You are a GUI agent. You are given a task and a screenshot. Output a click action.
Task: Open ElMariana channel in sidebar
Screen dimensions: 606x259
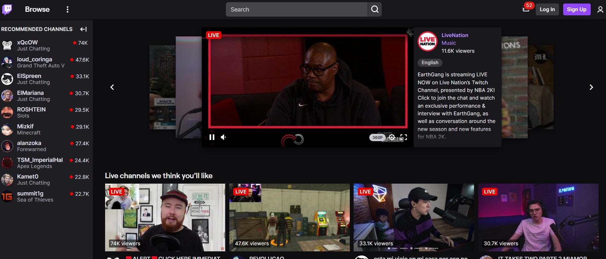[46, 96]
